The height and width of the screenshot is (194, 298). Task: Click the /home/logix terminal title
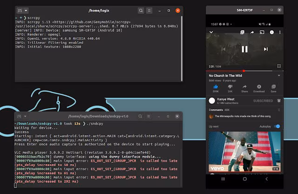point(99,11)
